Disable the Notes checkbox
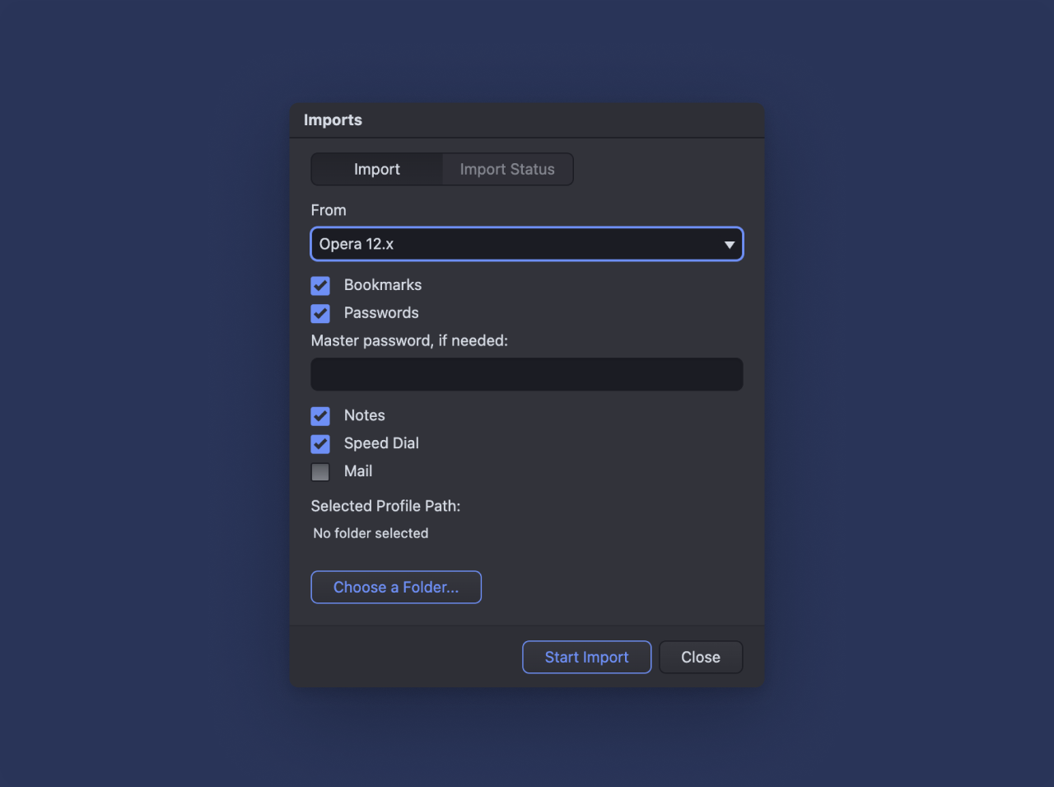Screen dimensions: 1054x787 [320, 415]
